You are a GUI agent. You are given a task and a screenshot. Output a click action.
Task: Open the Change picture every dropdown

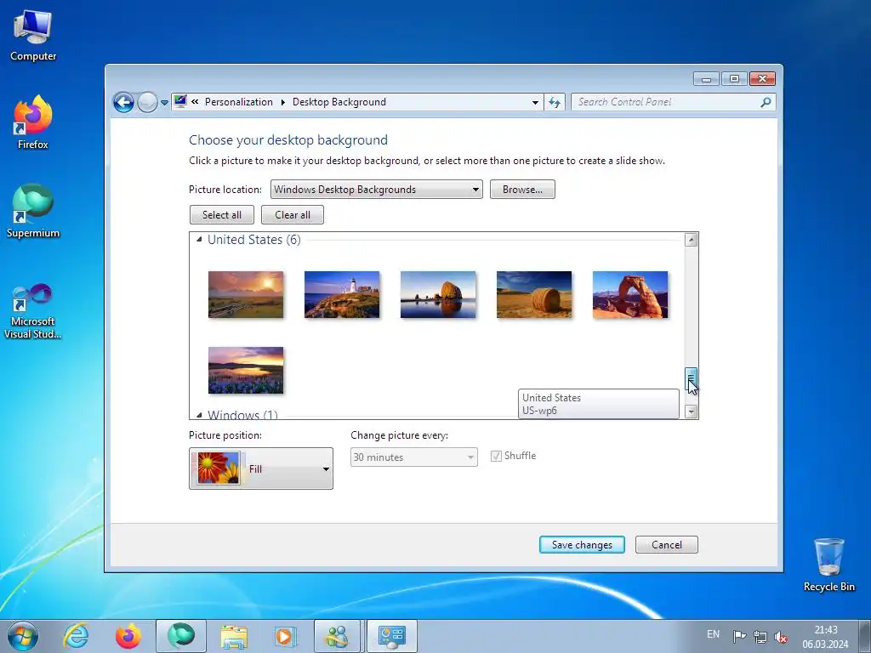(x=414, y=457)
